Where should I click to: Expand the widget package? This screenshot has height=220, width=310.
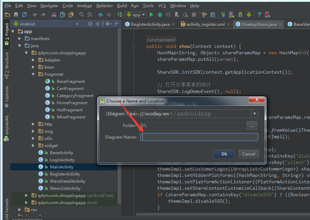[33, 146]
